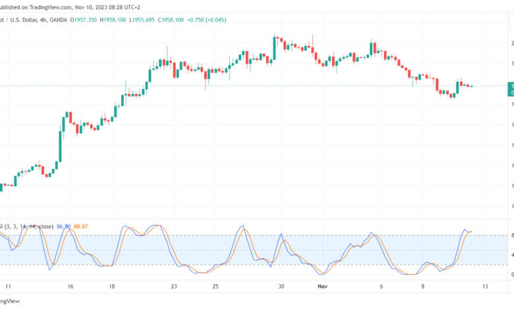Click the date axis label 8
The image size is (514, 309).
click(x=423, y=287)
